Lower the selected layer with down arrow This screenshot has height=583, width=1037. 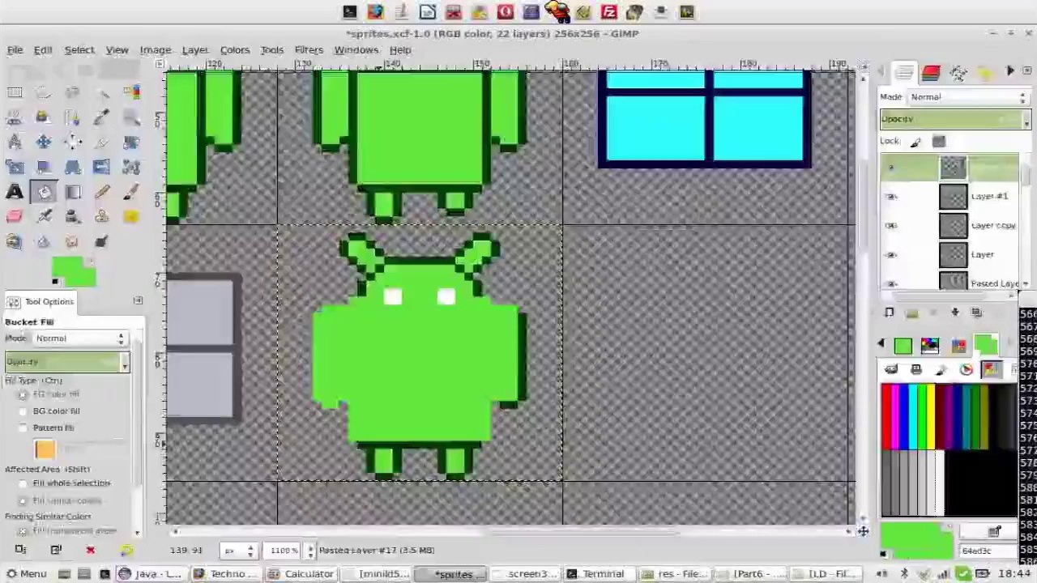point(954,313)
